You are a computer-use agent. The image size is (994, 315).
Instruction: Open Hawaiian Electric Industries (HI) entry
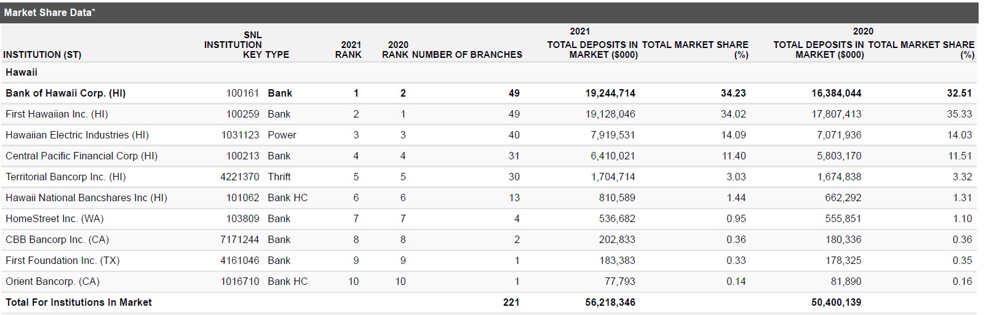[x=77, y=135]
